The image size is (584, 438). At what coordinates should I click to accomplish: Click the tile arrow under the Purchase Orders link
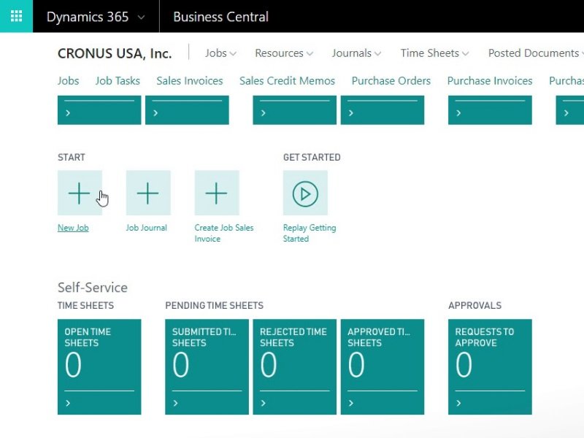click(x=351, y=113)
